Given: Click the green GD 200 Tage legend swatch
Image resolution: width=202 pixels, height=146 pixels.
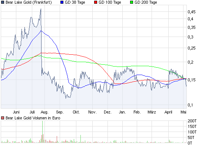Looking at the screenshot, I should (x=132, y=2).
